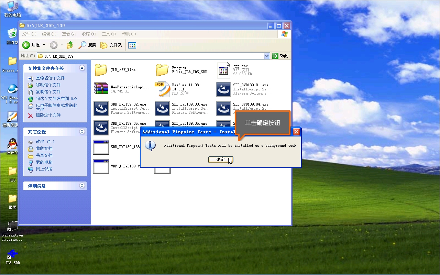Select the 福昕阅读器 desktop shortcut
Screen dimensions: 440x275
(12, 117)
